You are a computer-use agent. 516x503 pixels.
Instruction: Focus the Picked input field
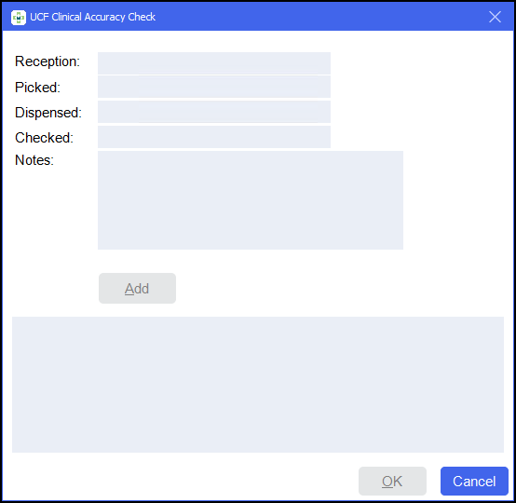click(x=214, y=87)
